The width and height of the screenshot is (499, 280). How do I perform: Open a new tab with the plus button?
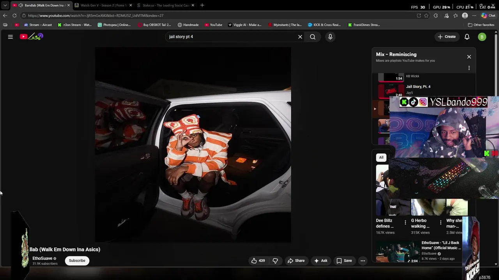[202, 5]
